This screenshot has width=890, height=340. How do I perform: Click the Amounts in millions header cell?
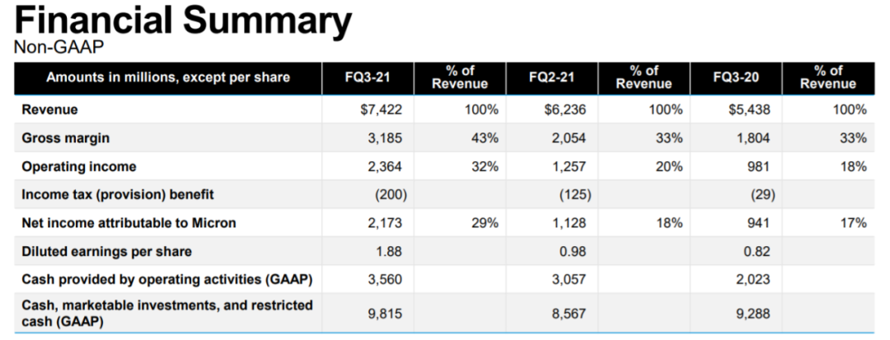click(x=168, y=77)
